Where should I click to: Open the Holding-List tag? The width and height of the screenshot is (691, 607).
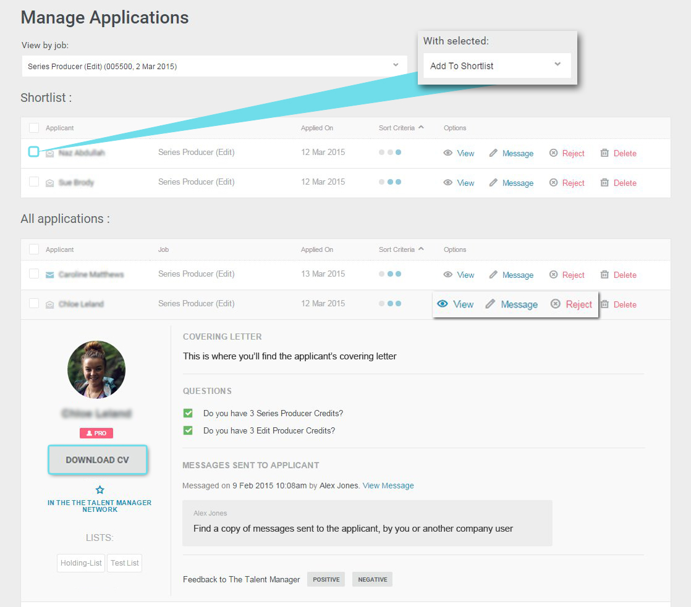(81, 563)
